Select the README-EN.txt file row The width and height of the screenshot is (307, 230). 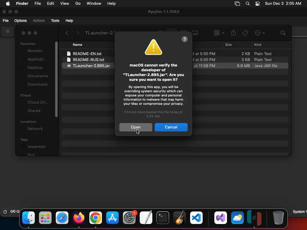pyautogui.click(x=175, y=54)
